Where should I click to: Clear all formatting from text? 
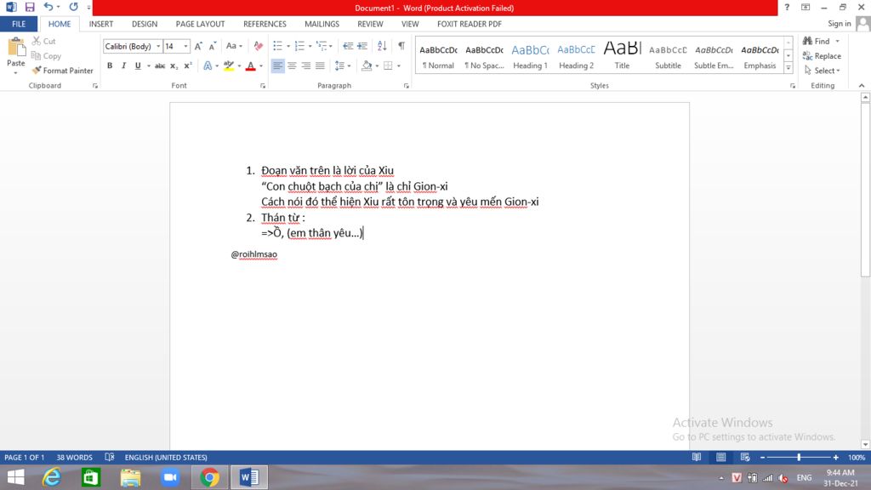click(259, 46)
